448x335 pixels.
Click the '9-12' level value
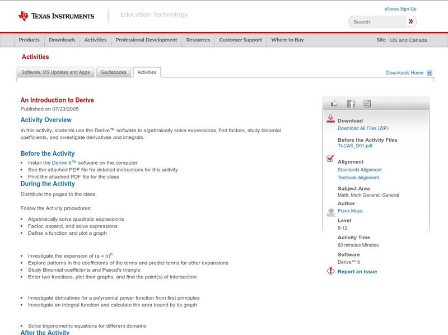[x=342, y=228]
